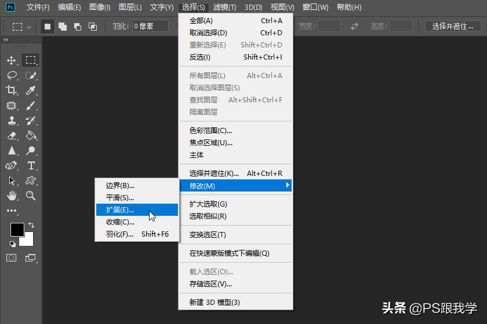Select the Clone Stamp tool
487x324 pixels.
tap(12, 120)
